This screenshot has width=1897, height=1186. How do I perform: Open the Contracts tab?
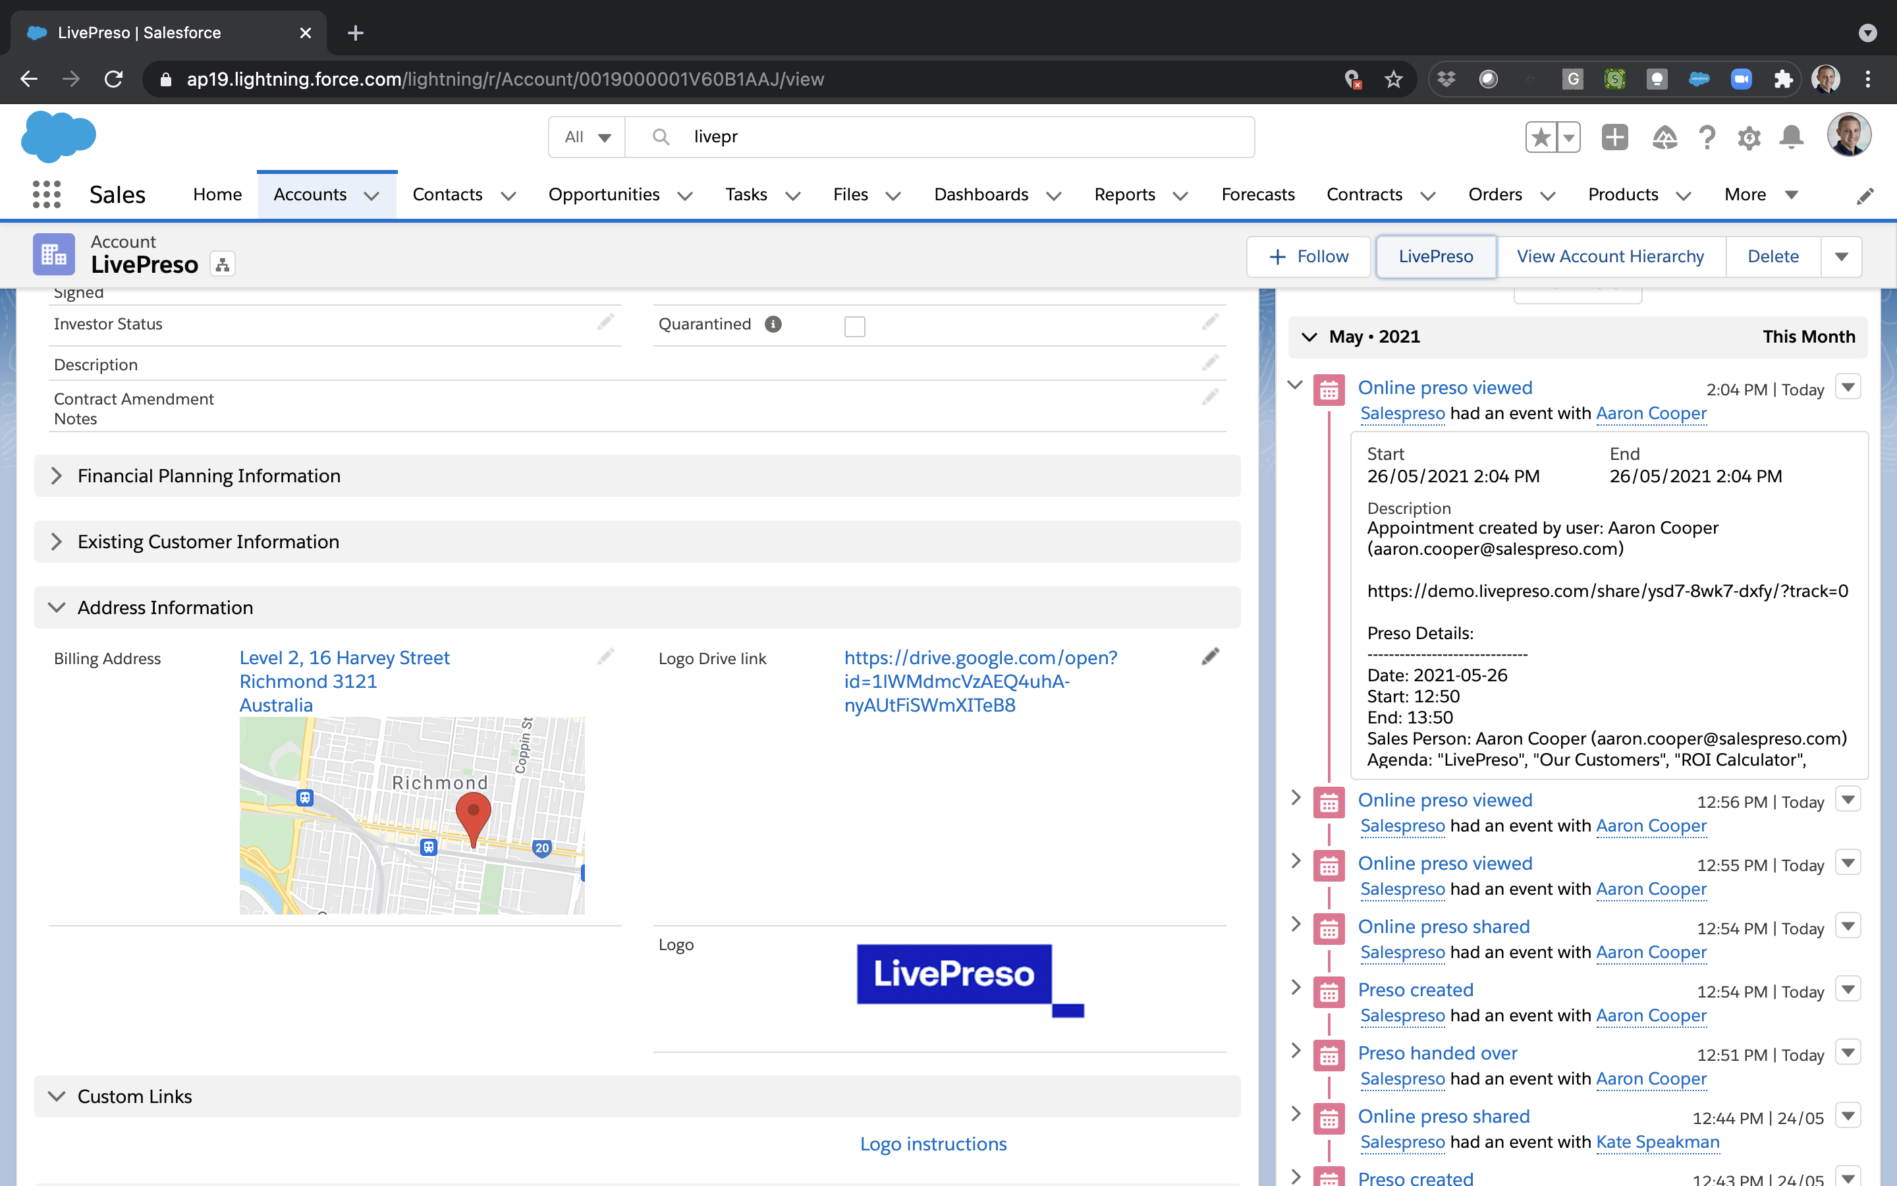(x=1364, y=194)
